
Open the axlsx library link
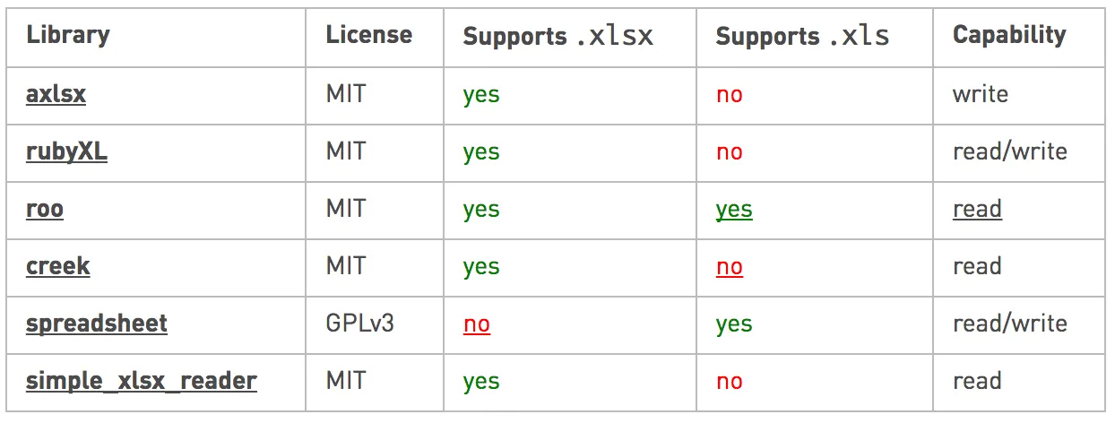56,94
